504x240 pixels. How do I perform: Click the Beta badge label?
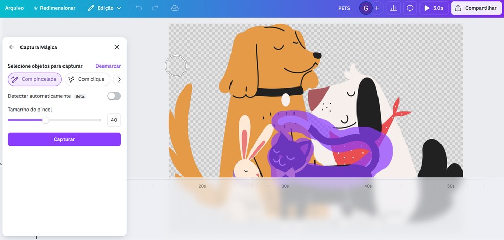[80, 96]
